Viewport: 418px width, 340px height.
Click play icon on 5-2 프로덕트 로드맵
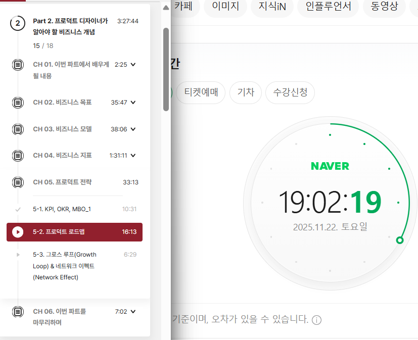pos(18,232)
